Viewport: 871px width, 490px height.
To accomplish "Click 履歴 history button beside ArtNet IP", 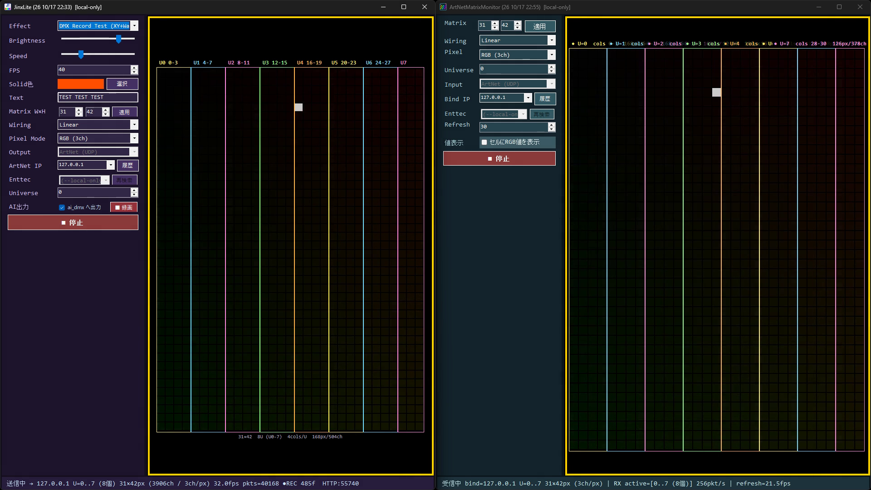I will [x=127, y=166].
